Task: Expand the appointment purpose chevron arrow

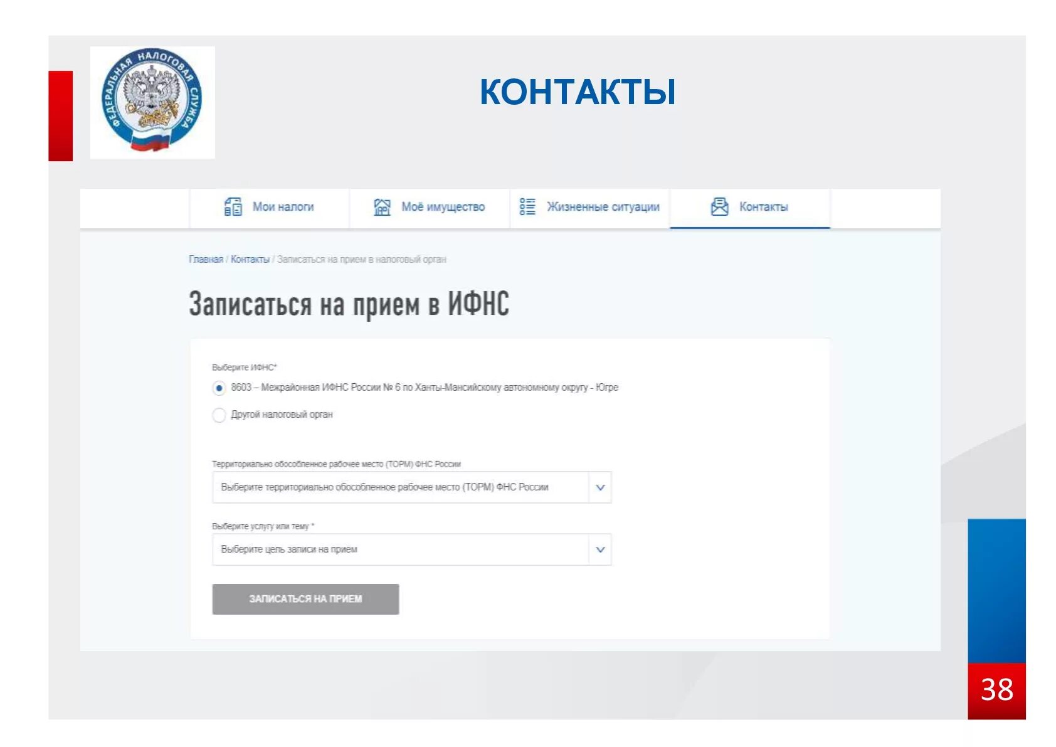Action: point(600,549)
